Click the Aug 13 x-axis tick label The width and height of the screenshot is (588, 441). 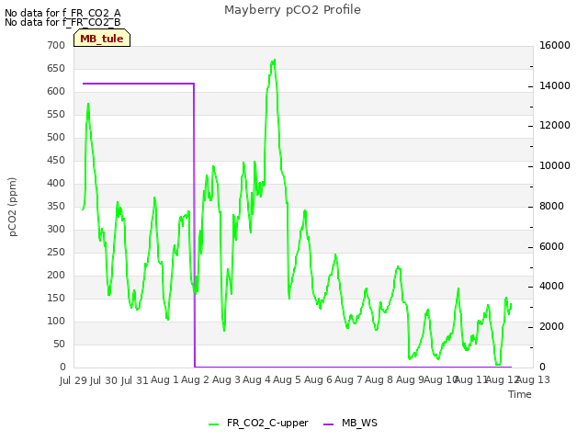[x=533, y=379]
